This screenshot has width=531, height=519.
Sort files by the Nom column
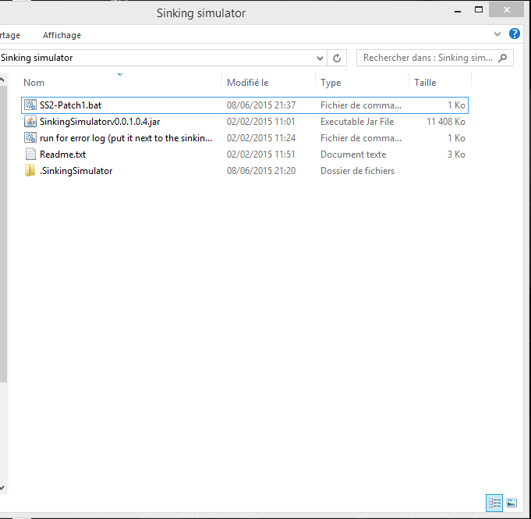(34, 83)
